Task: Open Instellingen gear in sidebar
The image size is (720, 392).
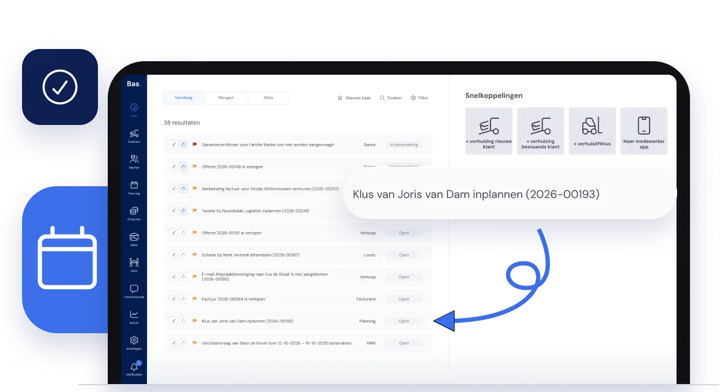Action: tap(134, 343)
